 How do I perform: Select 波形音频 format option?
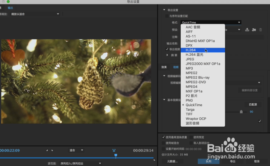click(x=203, y=123)
